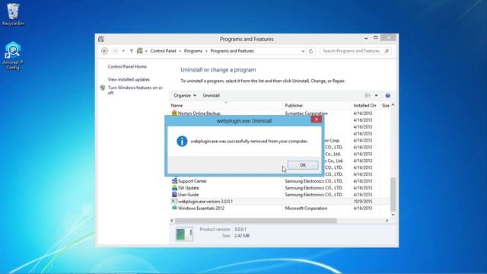The width and height of the screenshot is (487, 274).
Task: Click the blue info icon in the dialog
Action: [182, 141]
